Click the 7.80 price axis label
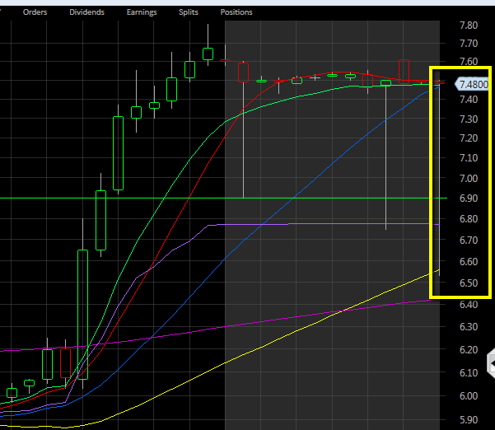This screenshot has height=430, width=495. 467,26
